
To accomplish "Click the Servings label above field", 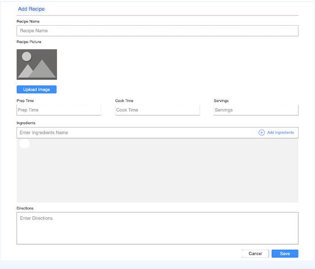I will click(221, 101).
